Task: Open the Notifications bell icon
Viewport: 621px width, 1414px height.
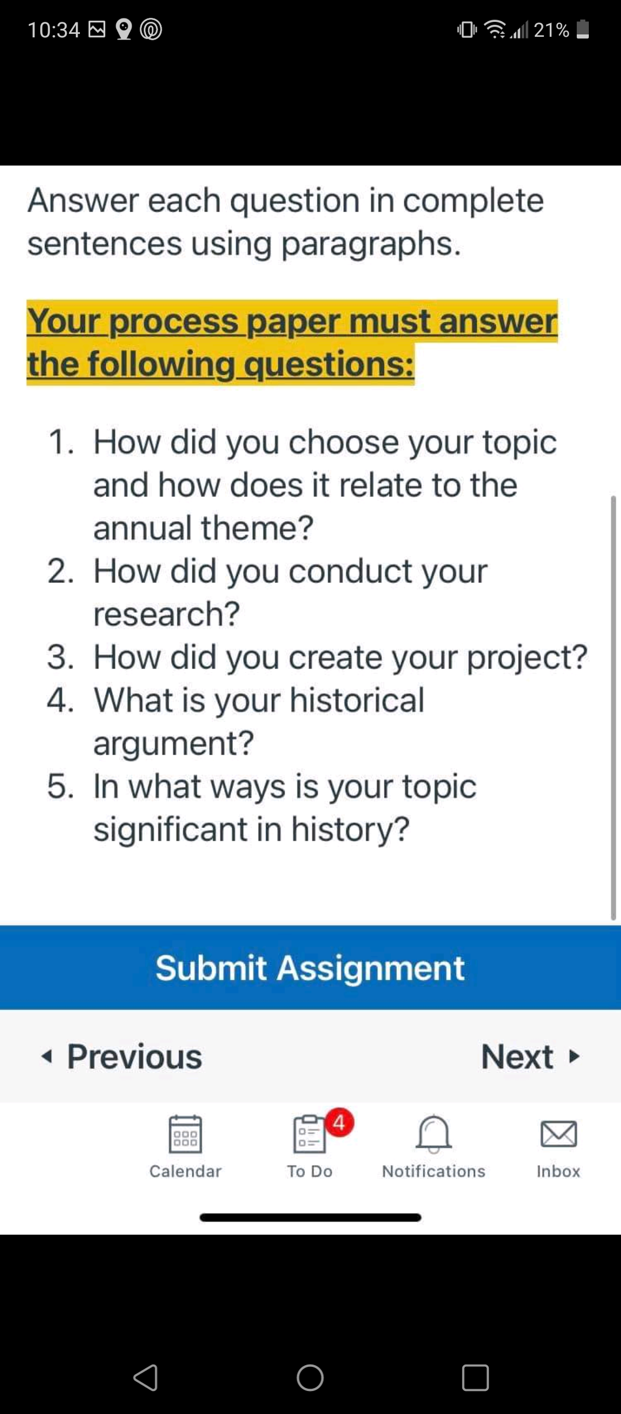Action: [x=434, y=1134]
